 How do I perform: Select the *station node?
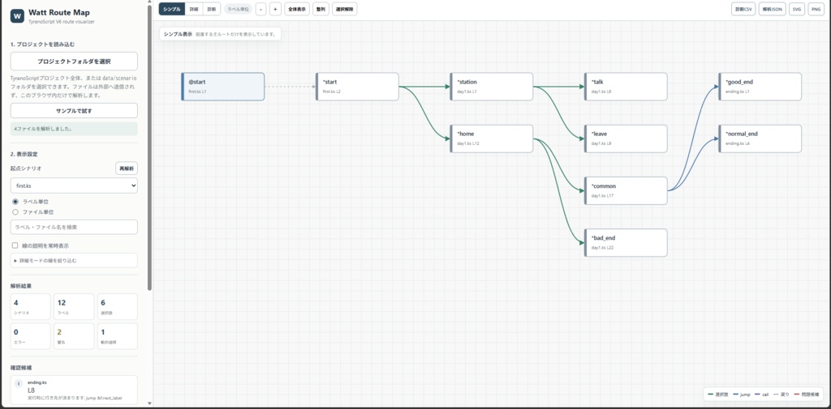492,86
